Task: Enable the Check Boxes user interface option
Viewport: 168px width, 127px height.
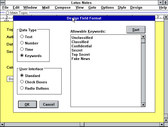Action: pyautogui.click(x=22, y=82)
